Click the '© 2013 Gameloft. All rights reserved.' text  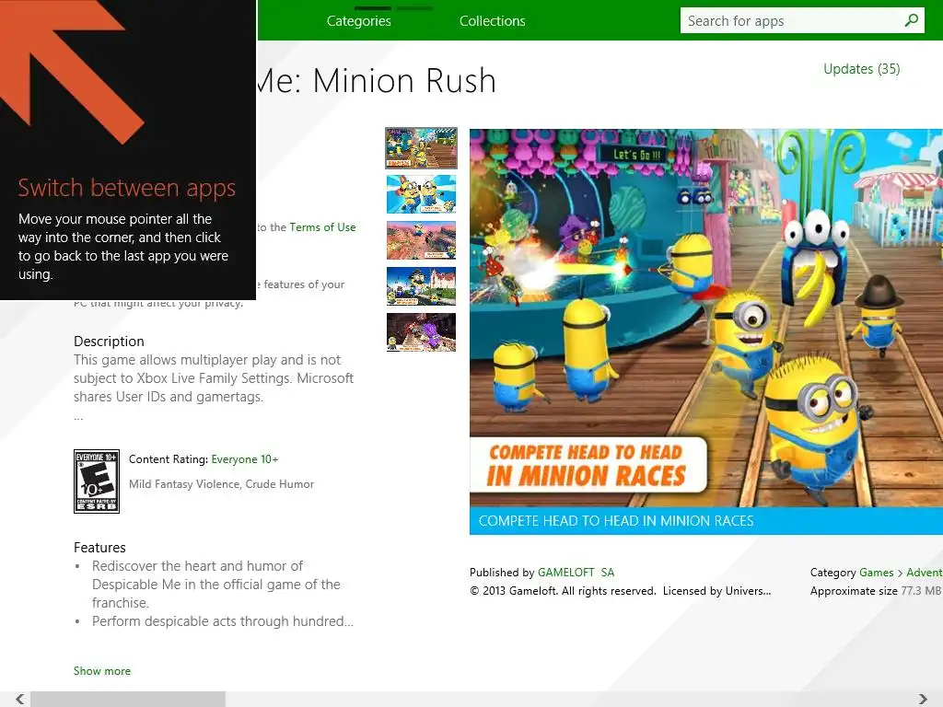(x=563, y=591)
